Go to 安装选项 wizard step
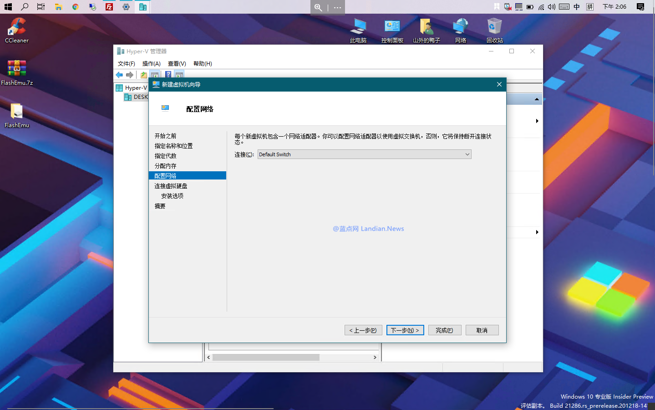 172,196
